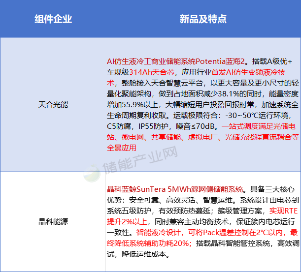Click the red text 终降低系统辅助功耗20%
This screenshot has height=272, width=301.
point(148,243)
